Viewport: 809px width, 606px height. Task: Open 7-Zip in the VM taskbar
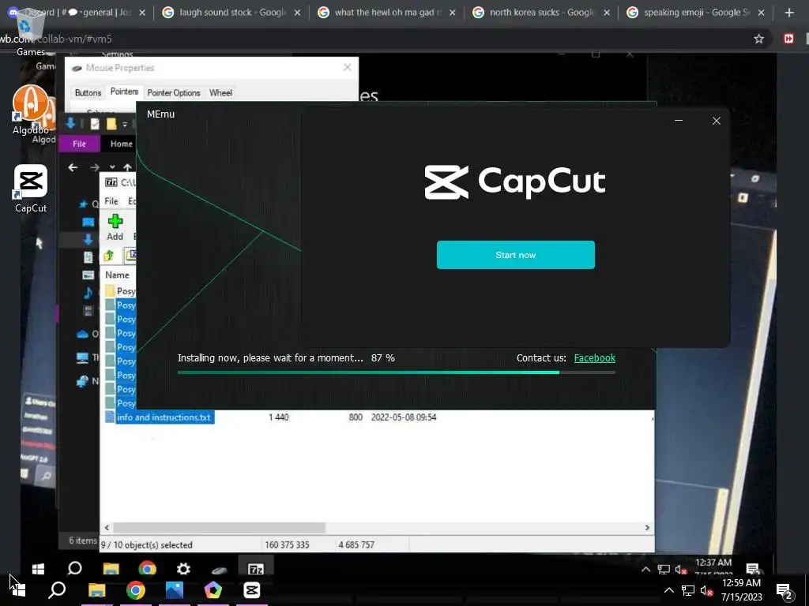coord(256,568)
